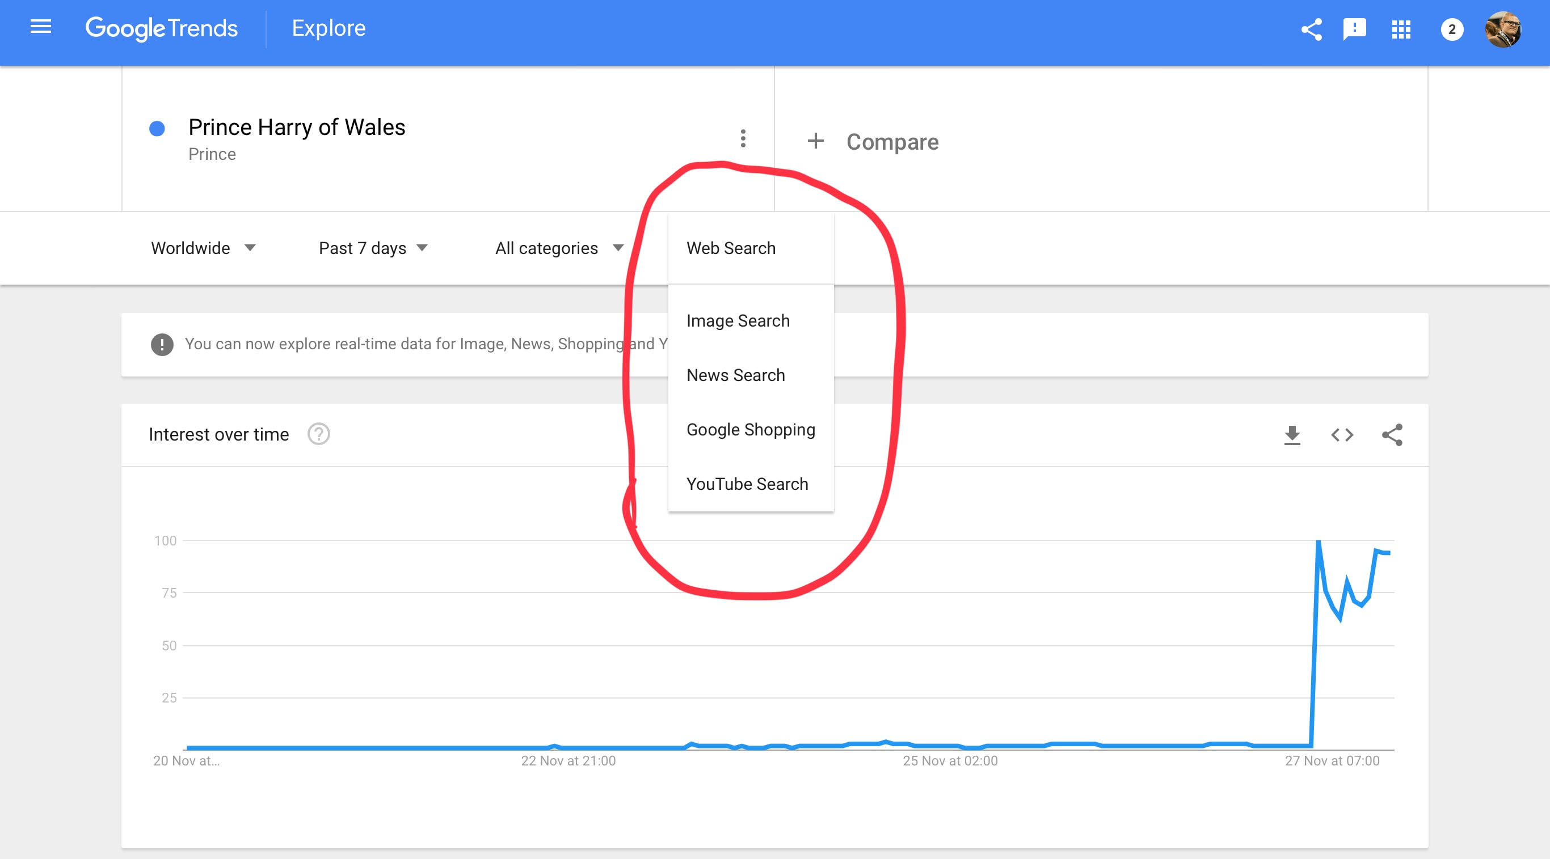Open the three-dot menu for the search term

pyautogui.click(x=743, y=138)
